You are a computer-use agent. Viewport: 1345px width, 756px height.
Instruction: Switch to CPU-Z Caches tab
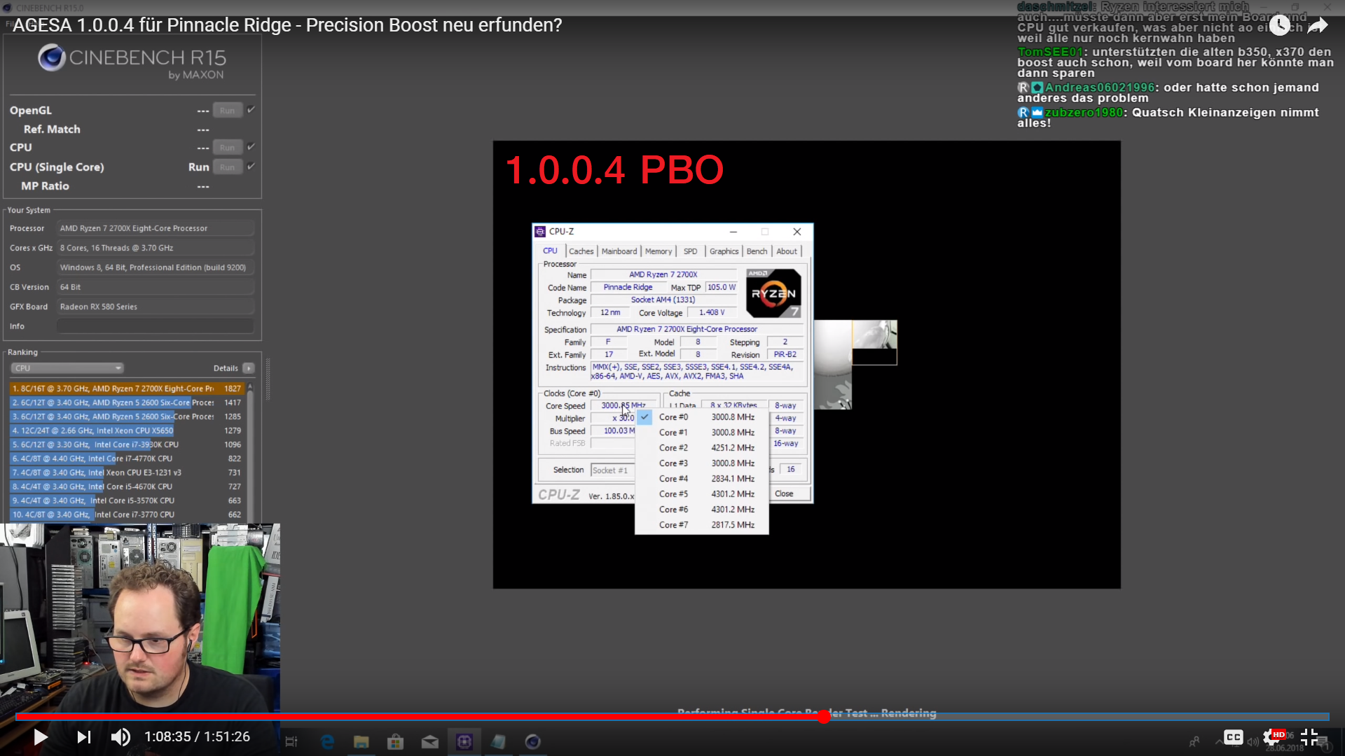pos(581,251)
